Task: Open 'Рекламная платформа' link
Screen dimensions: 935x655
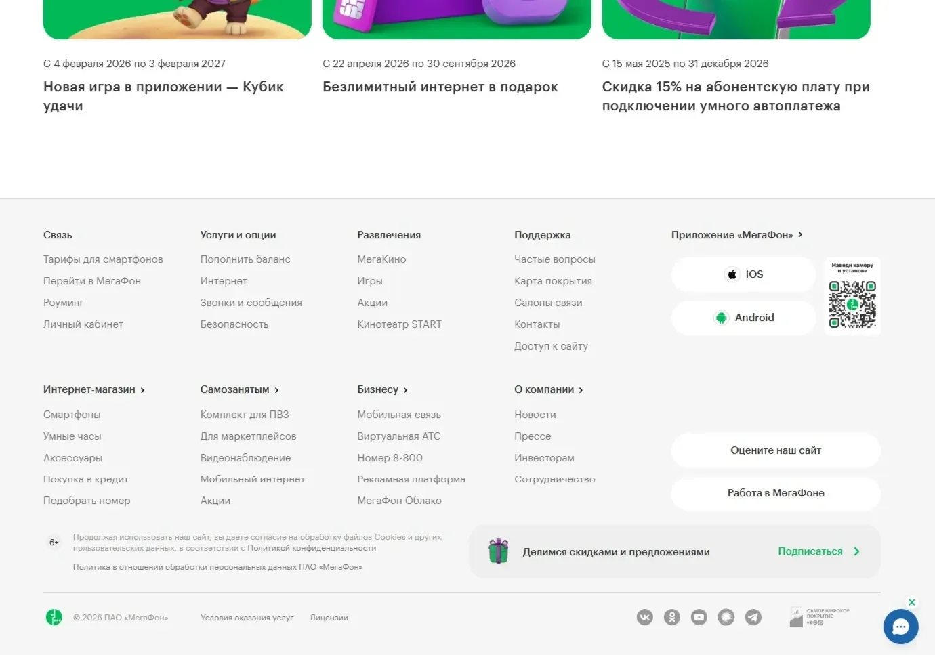Action: click(x=411, y=479)
